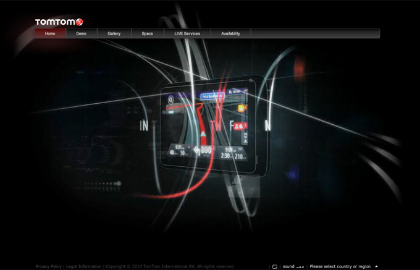
Task: Open the Legal Information link
Action: (x=84, y=266)
